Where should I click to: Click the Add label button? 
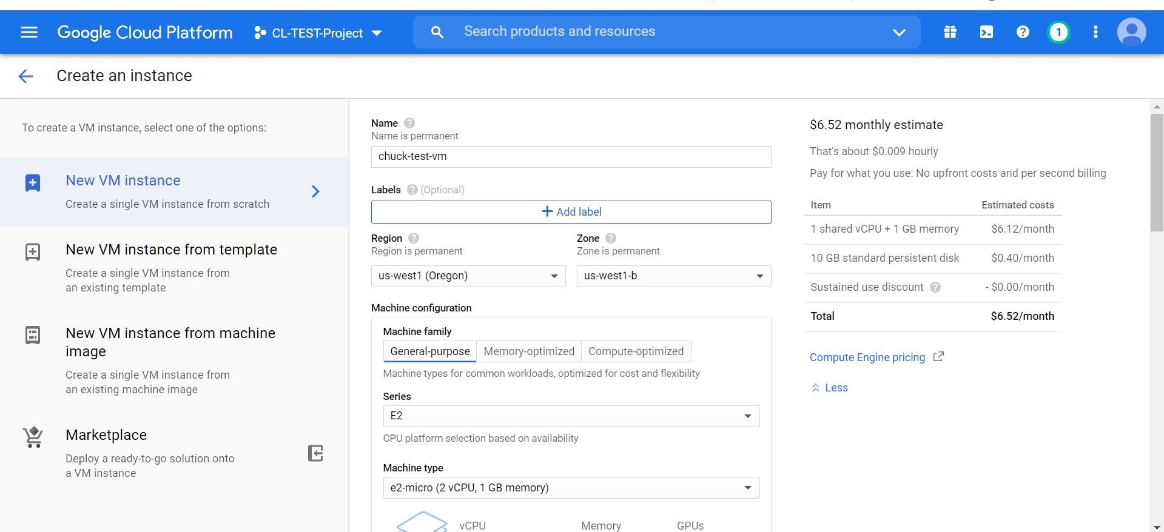(571, 212)
